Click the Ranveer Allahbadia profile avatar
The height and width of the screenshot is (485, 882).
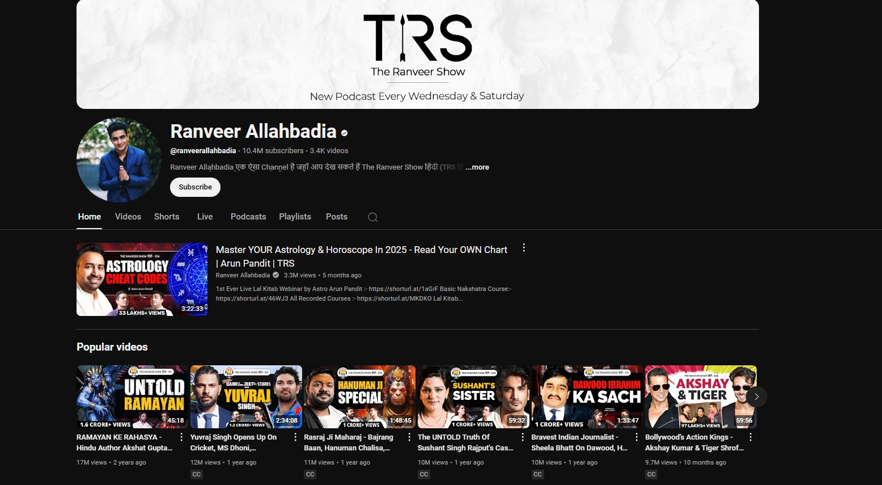point(119,160)
